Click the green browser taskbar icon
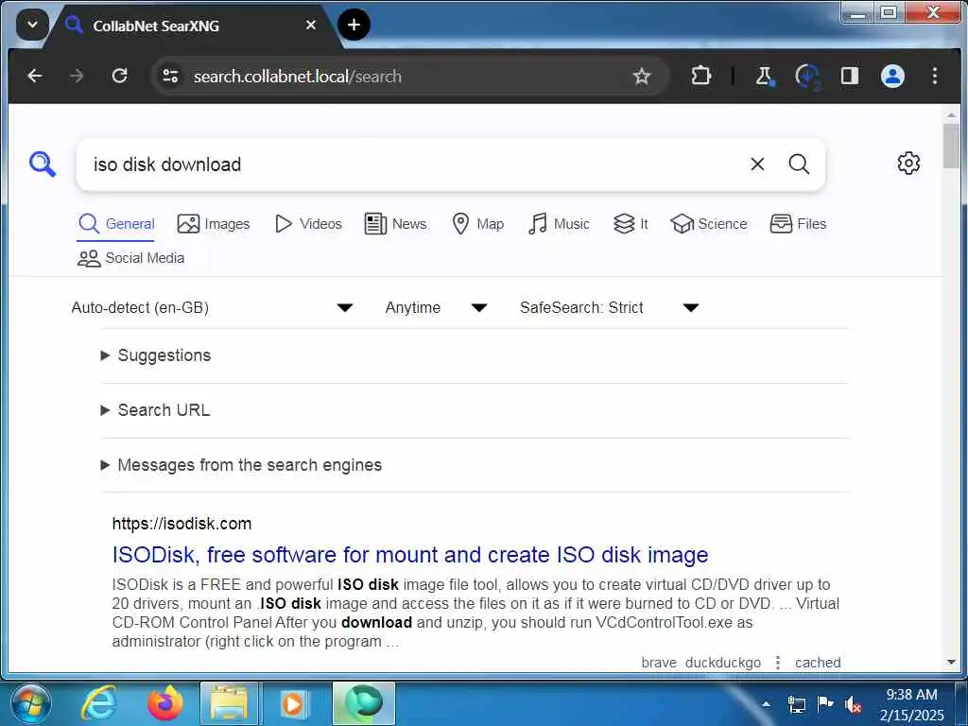968x726 pixels. coord(364,703)
